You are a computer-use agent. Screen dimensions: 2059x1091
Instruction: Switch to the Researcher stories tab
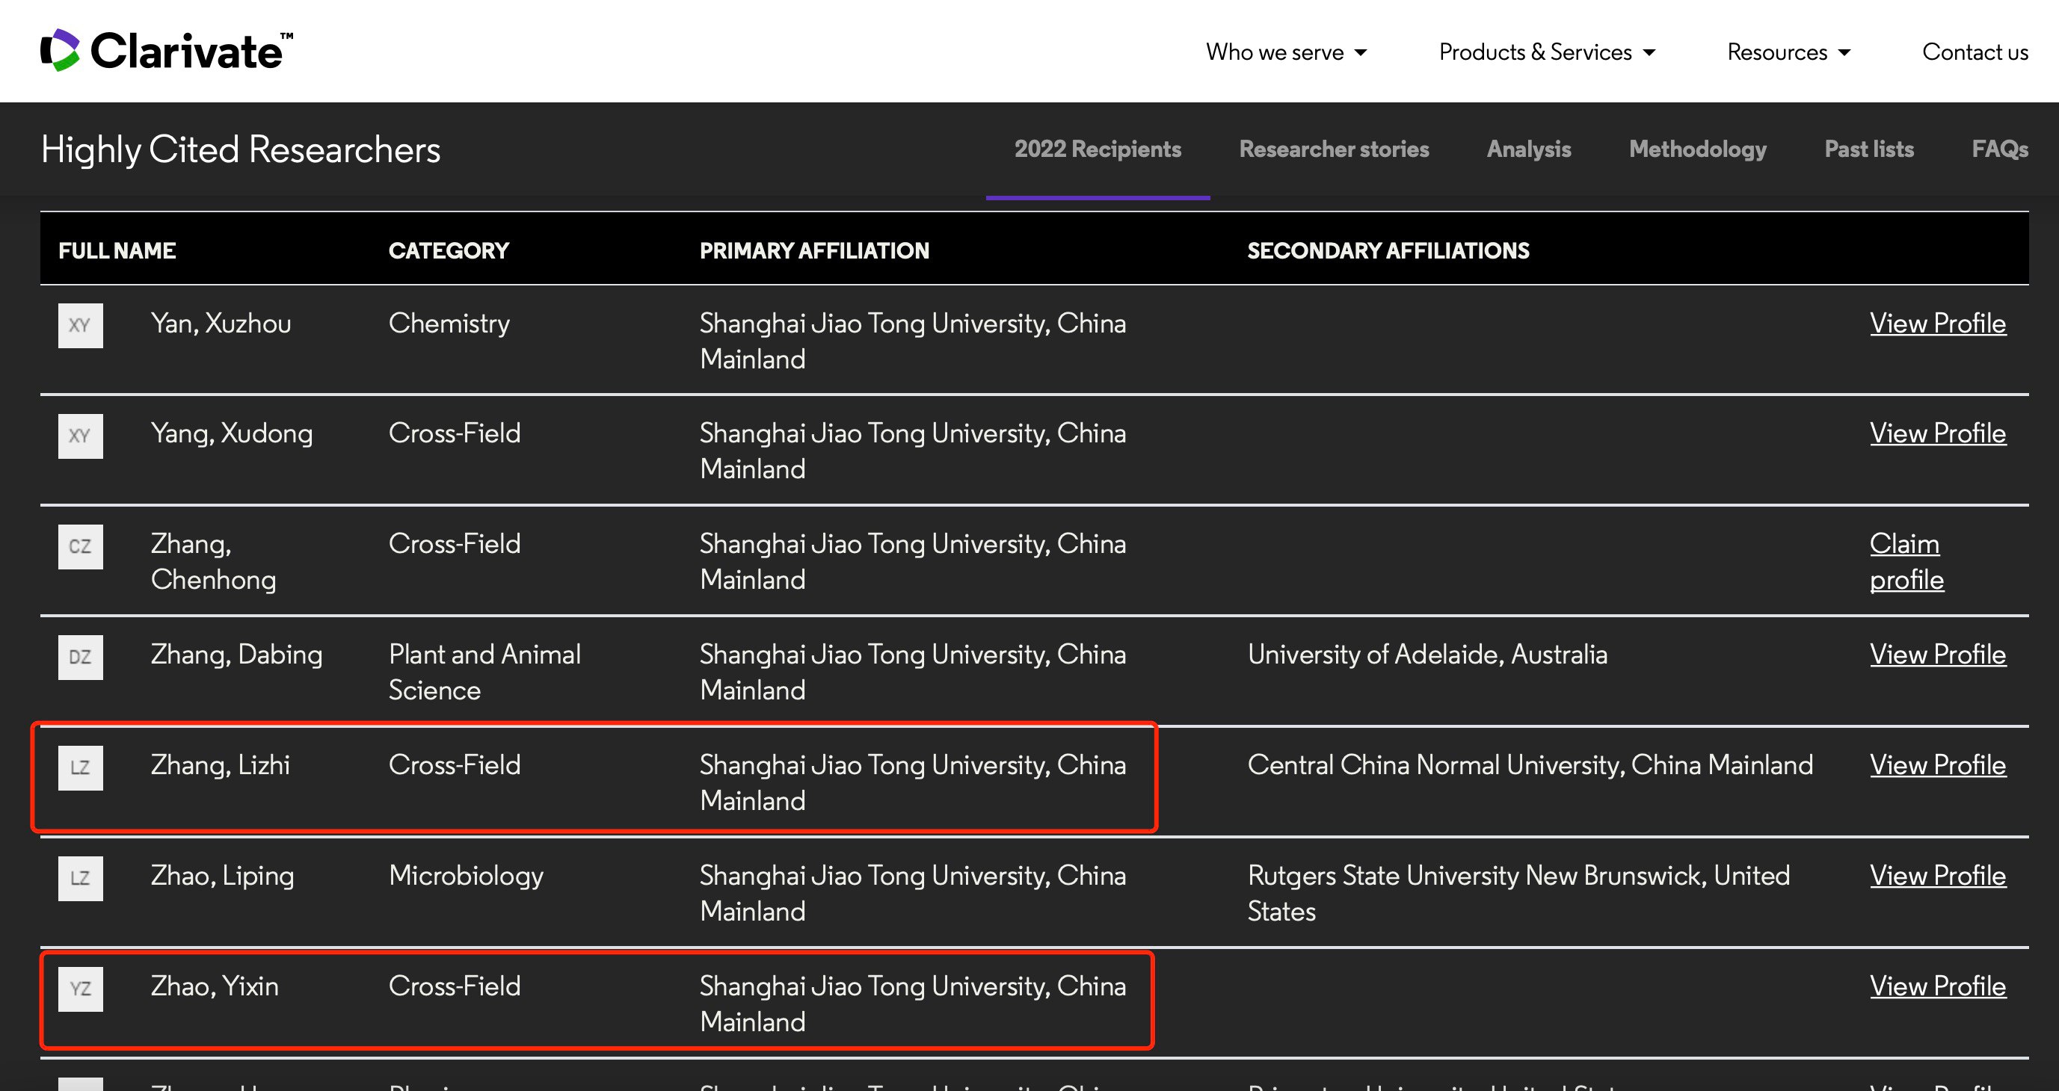[1333, 149]
